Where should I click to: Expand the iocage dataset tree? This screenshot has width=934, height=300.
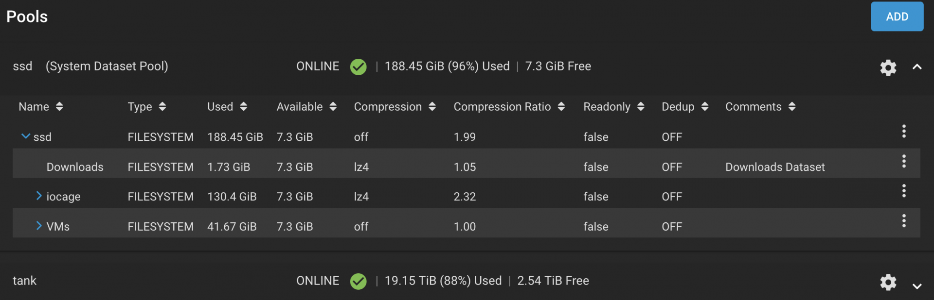coord(39,196)
